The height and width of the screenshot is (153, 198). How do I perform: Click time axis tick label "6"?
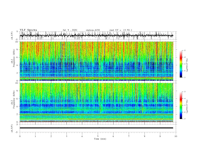click(x=113, y=136)
